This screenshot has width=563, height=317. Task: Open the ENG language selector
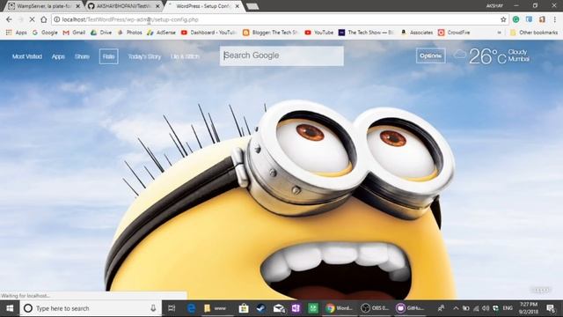click(508, 308)
